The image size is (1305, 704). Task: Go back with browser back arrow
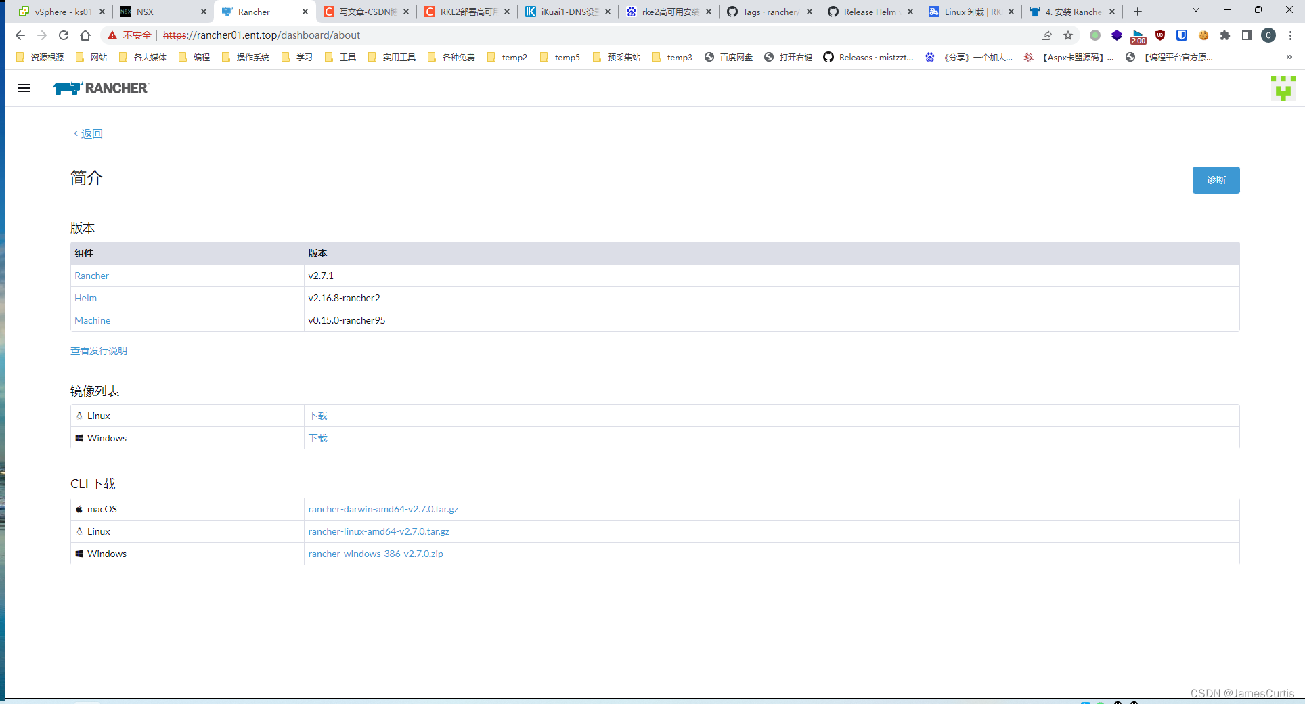pyautogui.click(x=20, y=35)
